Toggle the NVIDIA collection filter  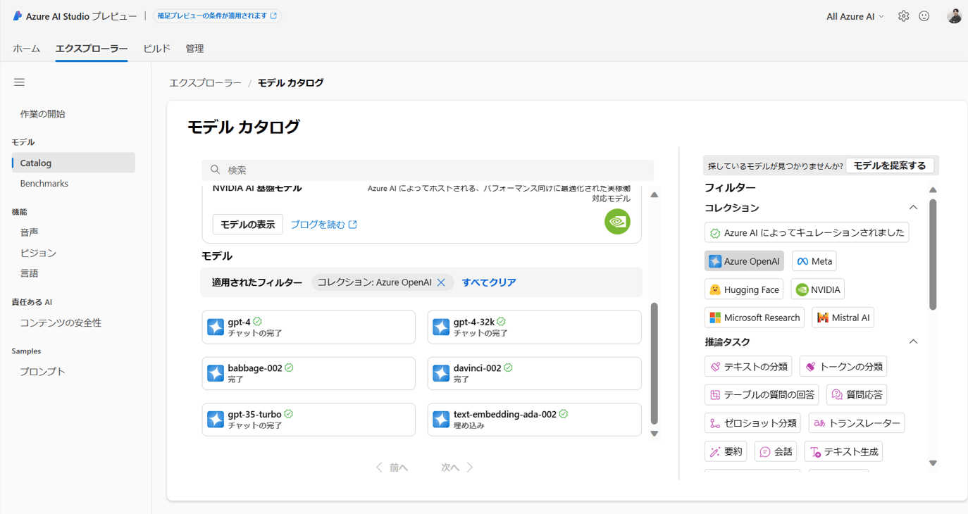(818, 289)
